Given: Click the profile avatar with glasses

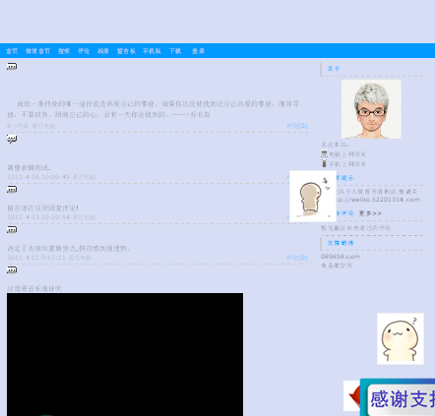Looking at the screenshot, I should pyautogui.click(x=371, y=109).
